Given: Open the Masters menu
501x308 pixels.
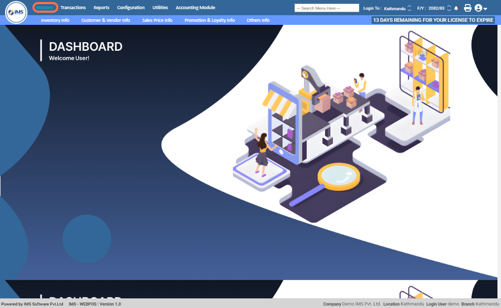Looking at the screenshot, I should (45, 8).
